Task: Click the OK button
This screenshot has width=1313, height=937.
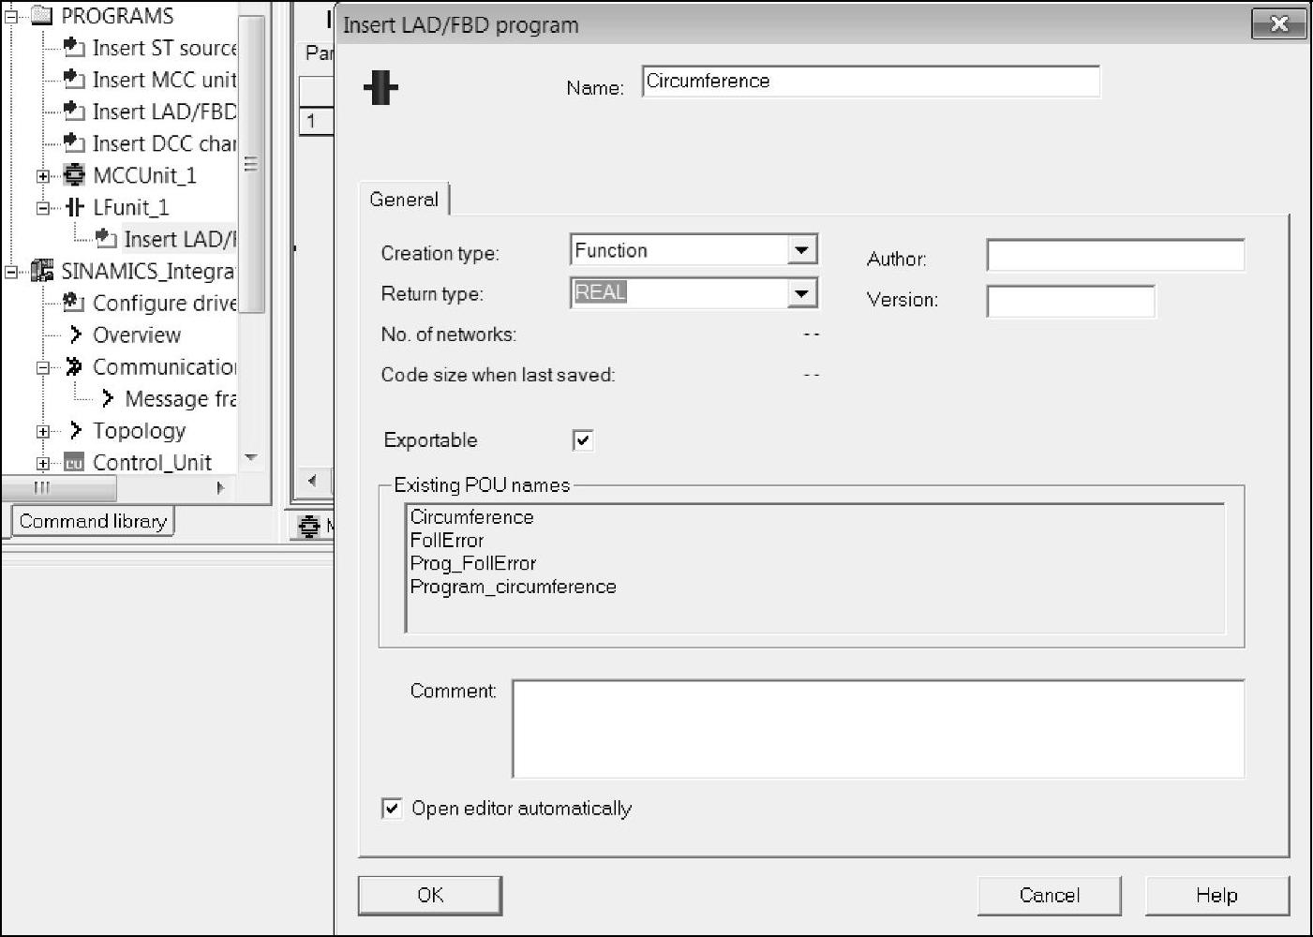Action: point(430,895)
